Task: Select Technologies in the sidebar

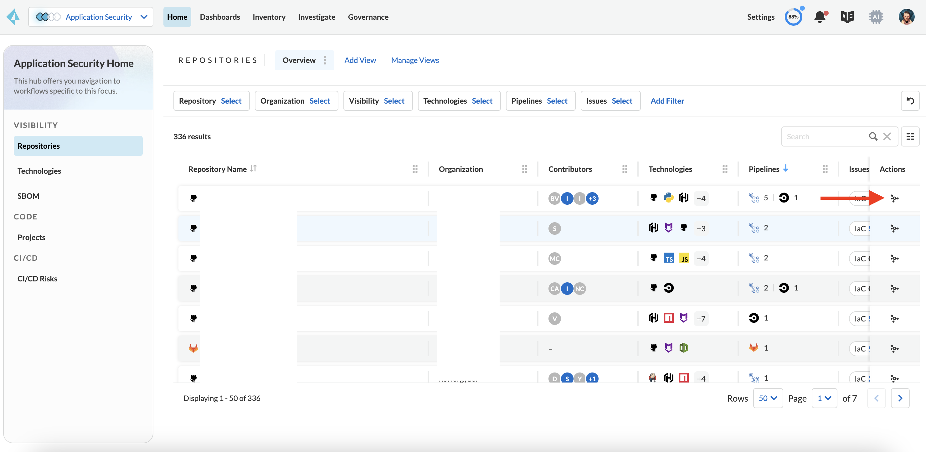Action: point(39,171)
